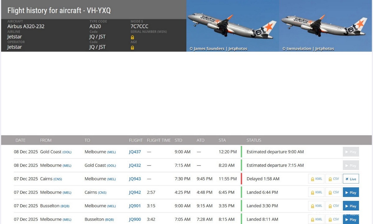The width and height of the screenshot is (373, 224).
Task: Open flight JQ943 link
Action: coord(135,179)
